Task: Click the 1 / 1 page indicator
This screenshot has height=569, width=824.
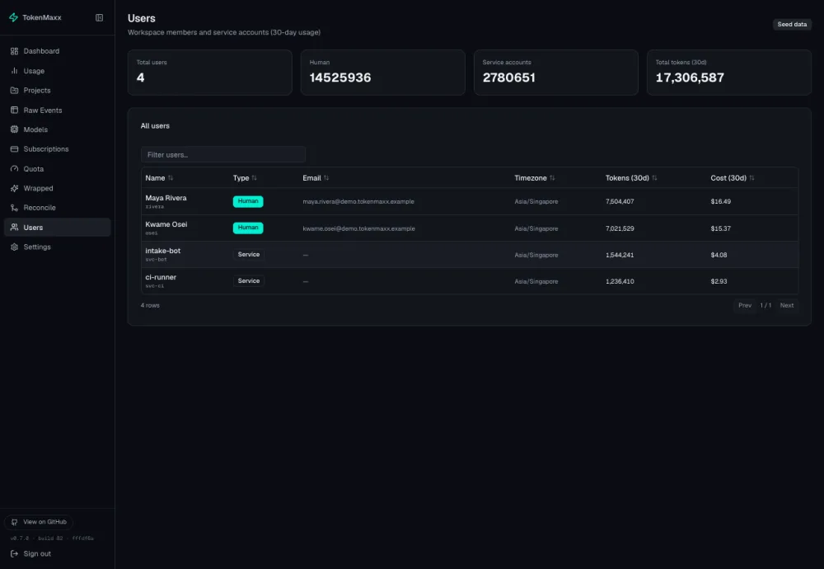Action: [765, 306]
